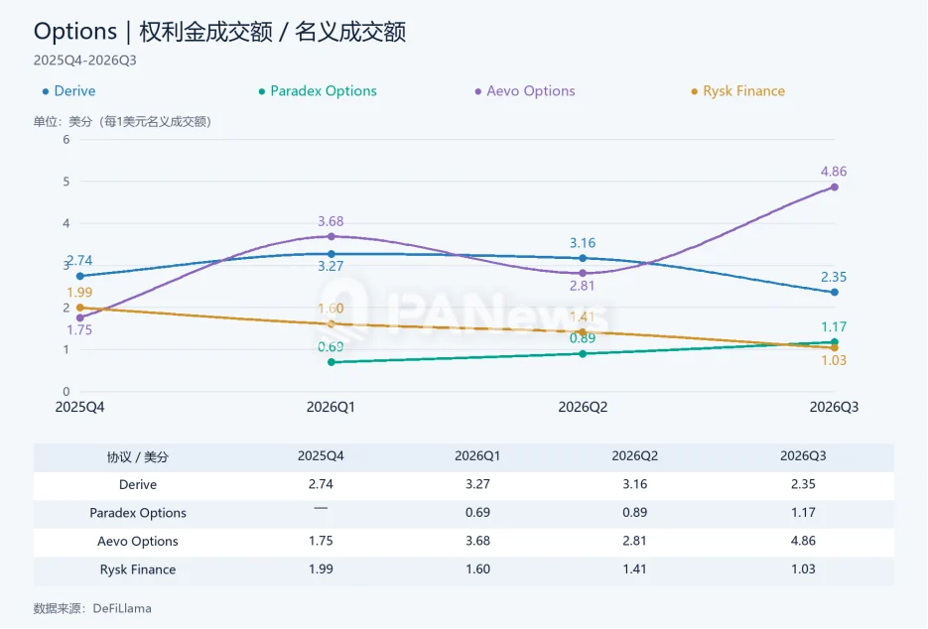
Task: Select the Aevo Options 2026Q1 data point at 3.68
Action: (331, 237)
